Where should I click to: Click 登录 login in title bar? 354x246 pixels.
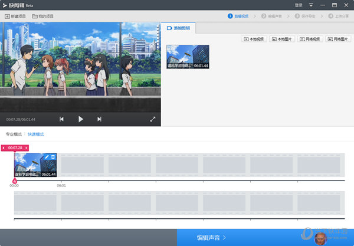(x=299, y=5)
